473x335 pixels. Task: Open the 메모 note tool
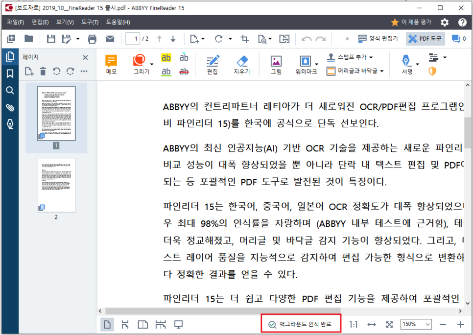111,65
